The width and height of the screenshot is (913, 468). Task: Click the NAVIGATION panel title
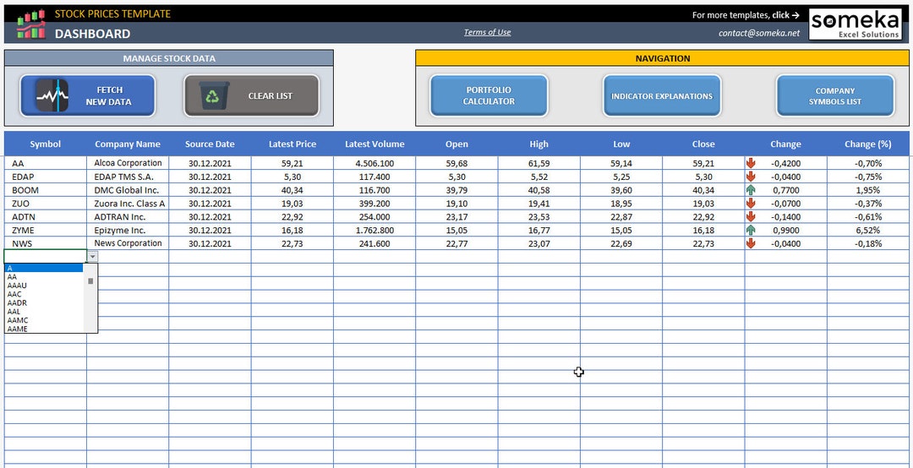(663, 58)
